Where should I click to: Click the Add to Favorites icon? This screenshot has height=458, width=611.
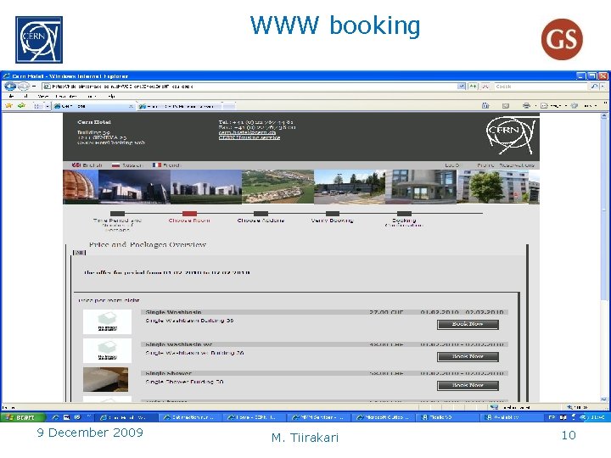pyautogui.click(x=22, y=105)
